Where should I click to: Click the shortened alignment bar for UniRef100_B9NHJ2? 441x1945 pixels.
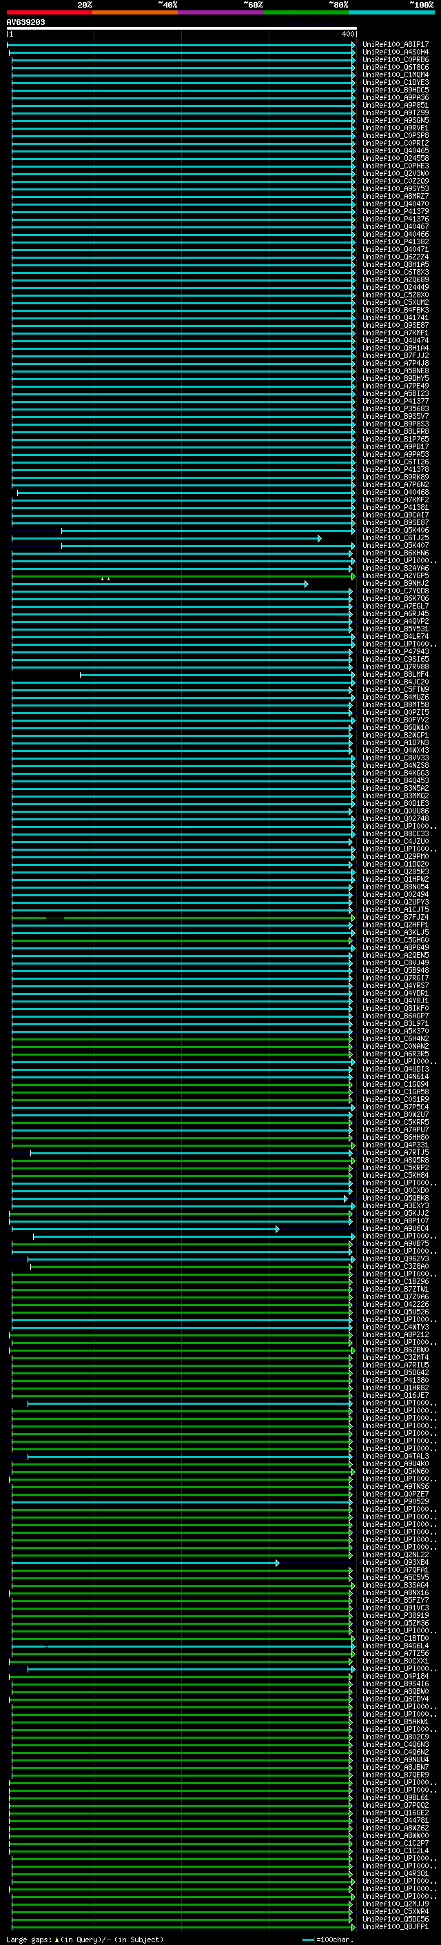[160, 584]
